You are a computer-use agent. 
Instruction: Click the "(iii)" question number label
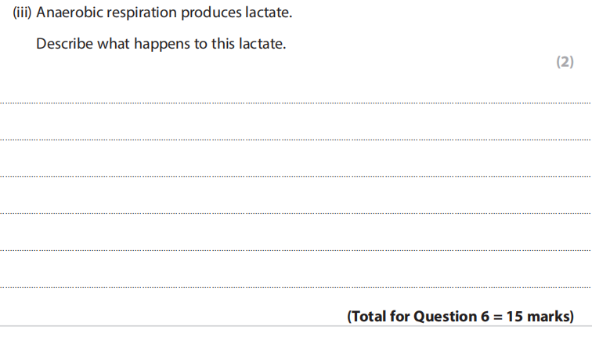pyautogui.click(x=23, y=14)
